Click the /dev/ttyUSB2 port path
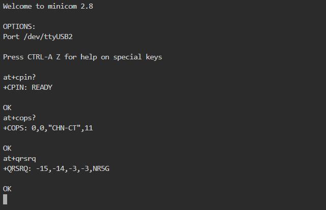 pyautogui.click(x=51, y=37)
